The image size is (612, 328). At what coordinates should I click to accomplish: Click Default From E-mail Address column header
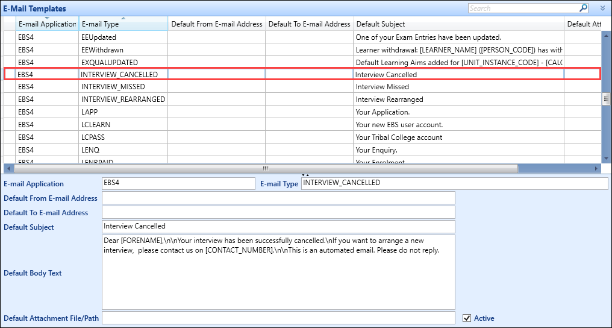click(x=217, y=24)
